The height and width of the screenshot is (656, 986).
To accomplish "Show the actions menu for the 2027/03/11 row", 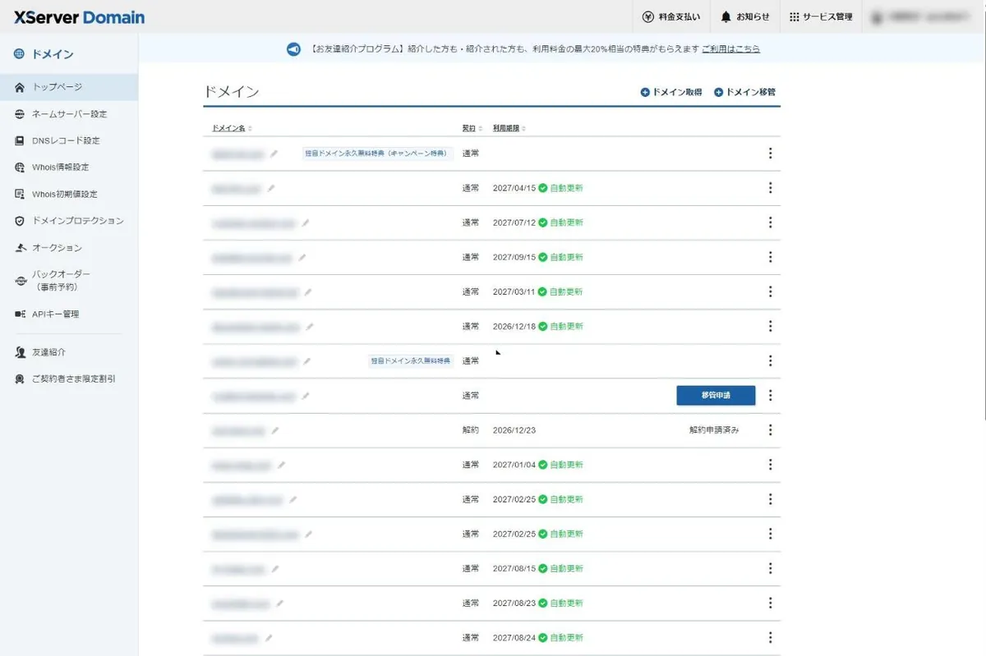I will [770, 291].
